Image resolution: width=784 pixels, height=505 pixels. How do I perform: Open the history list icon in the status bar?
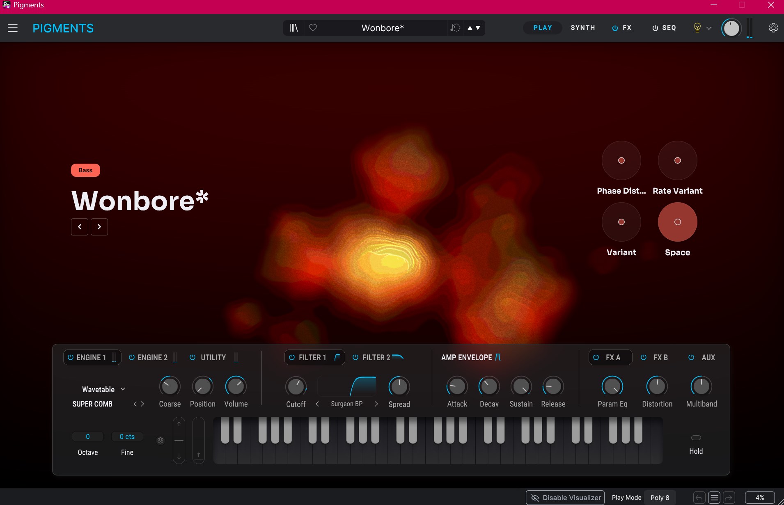click(714, 498)
